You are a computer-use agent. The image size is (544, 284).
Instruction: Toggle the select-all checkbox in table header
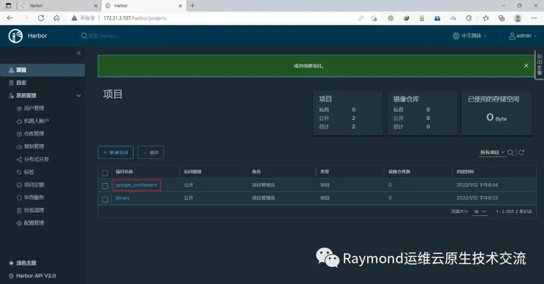(105, 173)
